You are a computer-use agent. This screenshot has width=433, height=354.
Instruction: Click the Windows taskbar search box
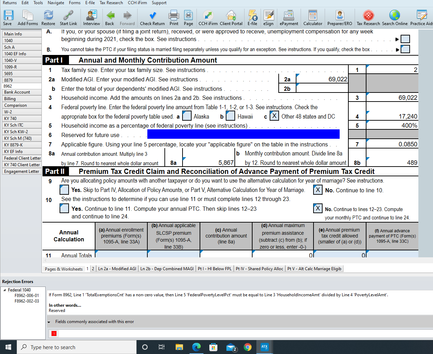click(x=77, y=347)
